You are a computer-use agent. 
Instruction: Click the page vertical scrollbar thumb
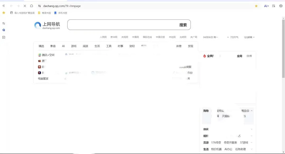(283, 49)
